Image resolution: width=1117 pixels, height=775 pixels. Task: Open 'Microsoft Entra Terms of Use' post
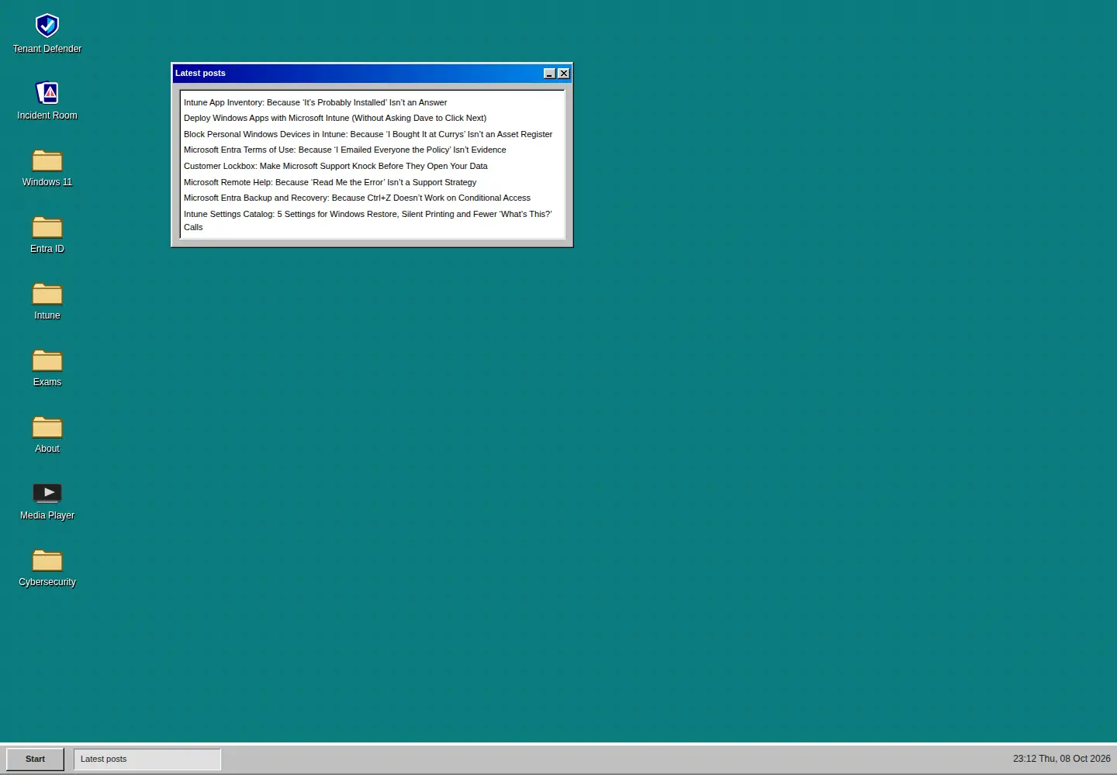(345, 150)
